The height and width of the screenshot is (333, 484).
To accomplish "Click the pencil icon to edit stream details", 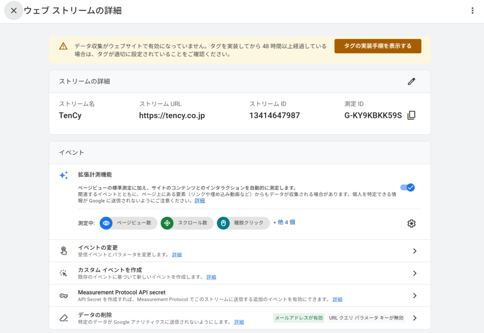I will [x=411, y=81].
